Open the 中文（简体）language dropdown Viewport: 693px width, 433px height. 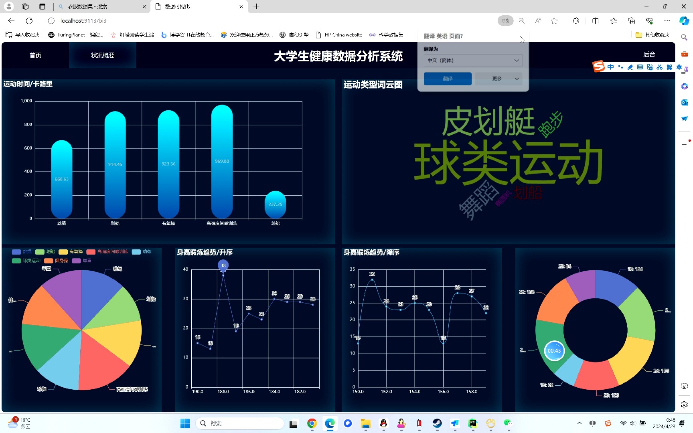(473, 60)
